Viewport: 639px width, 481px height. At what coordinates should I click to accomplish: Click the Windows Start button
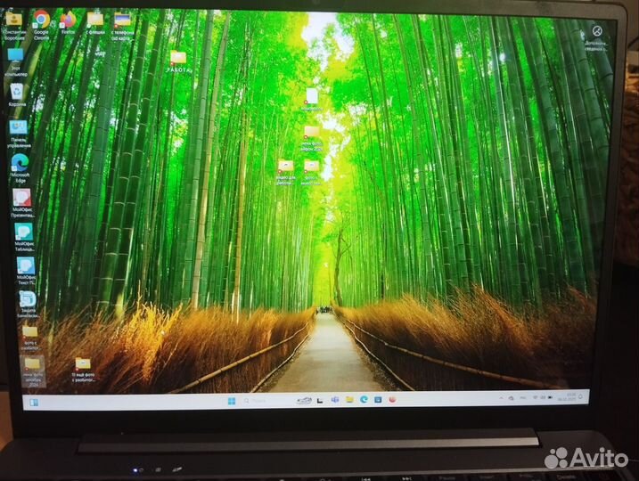pos(232,401)
